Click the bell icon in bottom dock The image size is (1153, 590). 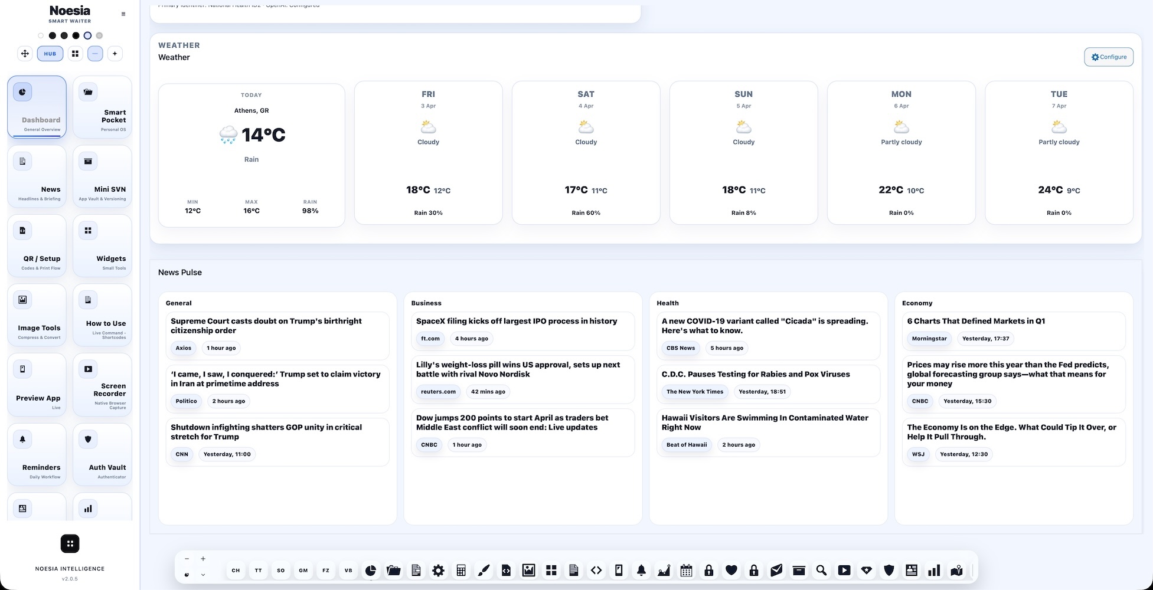tap(641, 570)
